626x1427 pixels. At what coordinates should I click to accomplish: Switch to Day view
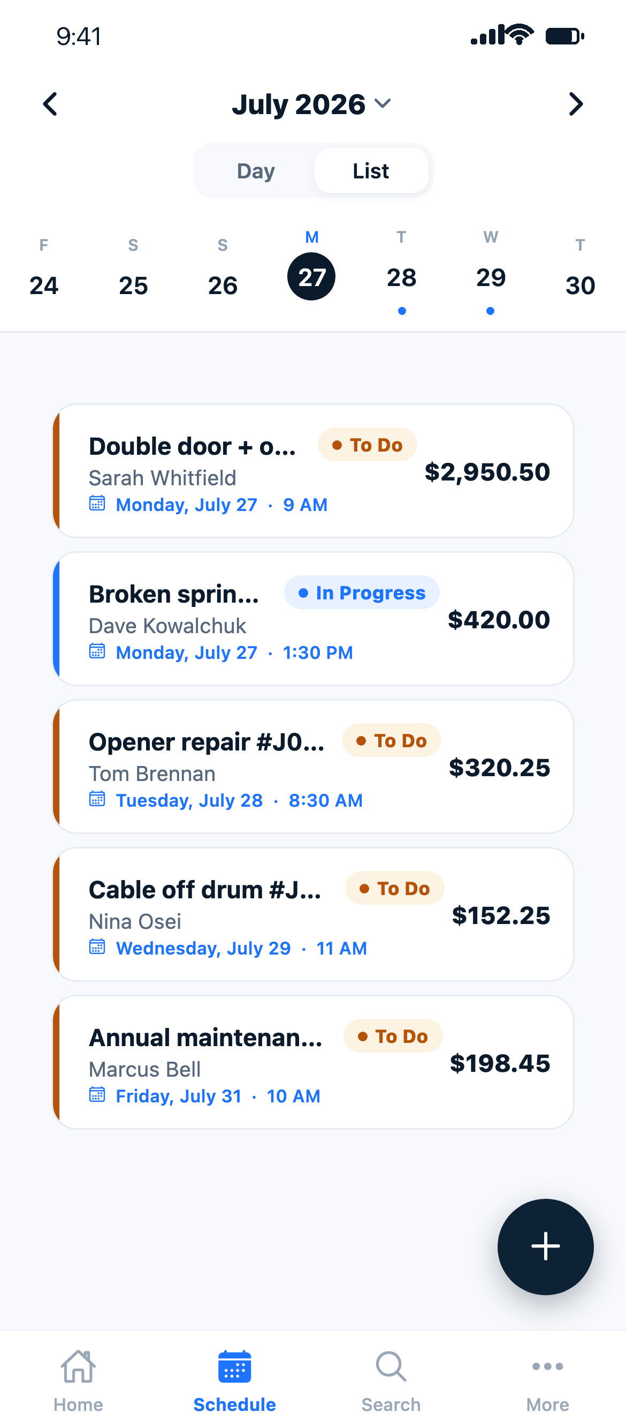tap(256, 171)
